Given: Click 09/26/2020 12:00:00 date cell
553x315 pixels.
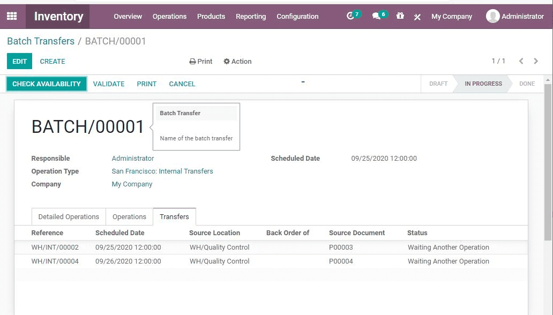Looking at the screenshot, I should point(128,261).
